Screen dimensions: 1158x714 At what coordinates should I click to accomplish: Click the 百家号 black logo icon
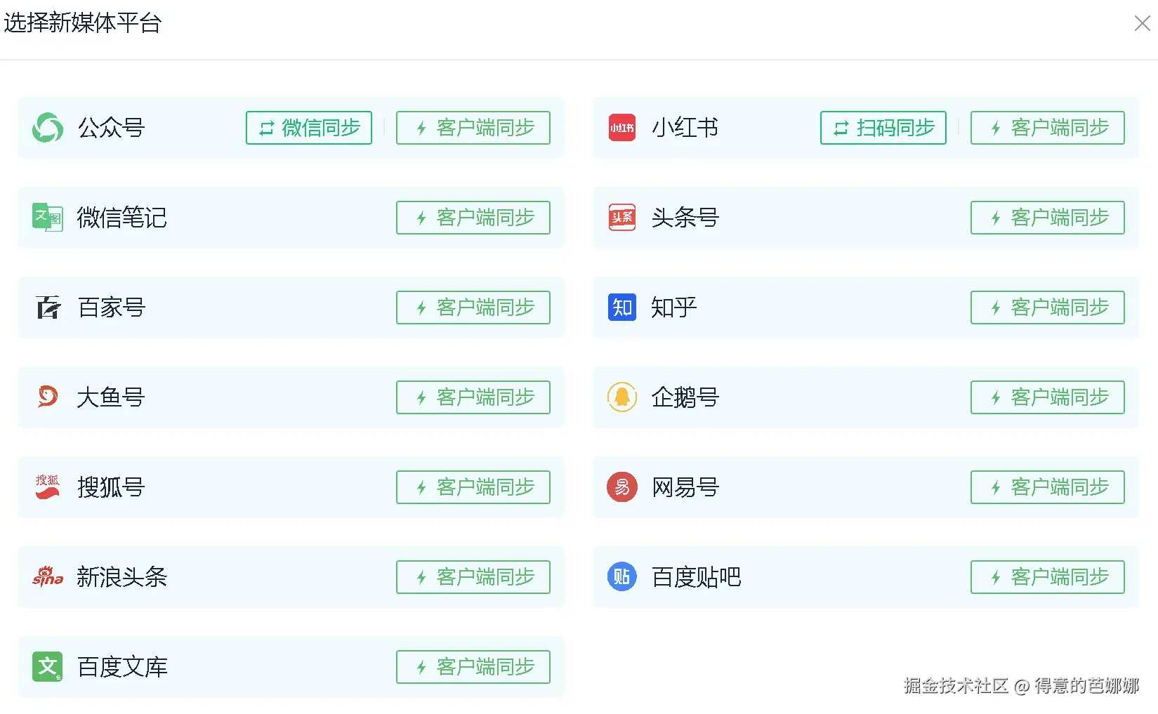[48, 308]
